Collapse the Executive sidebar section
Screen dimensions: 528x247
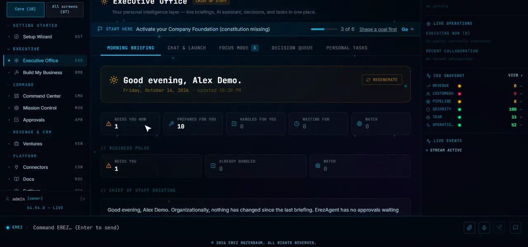pyautogui.click(x=24, y=49)
